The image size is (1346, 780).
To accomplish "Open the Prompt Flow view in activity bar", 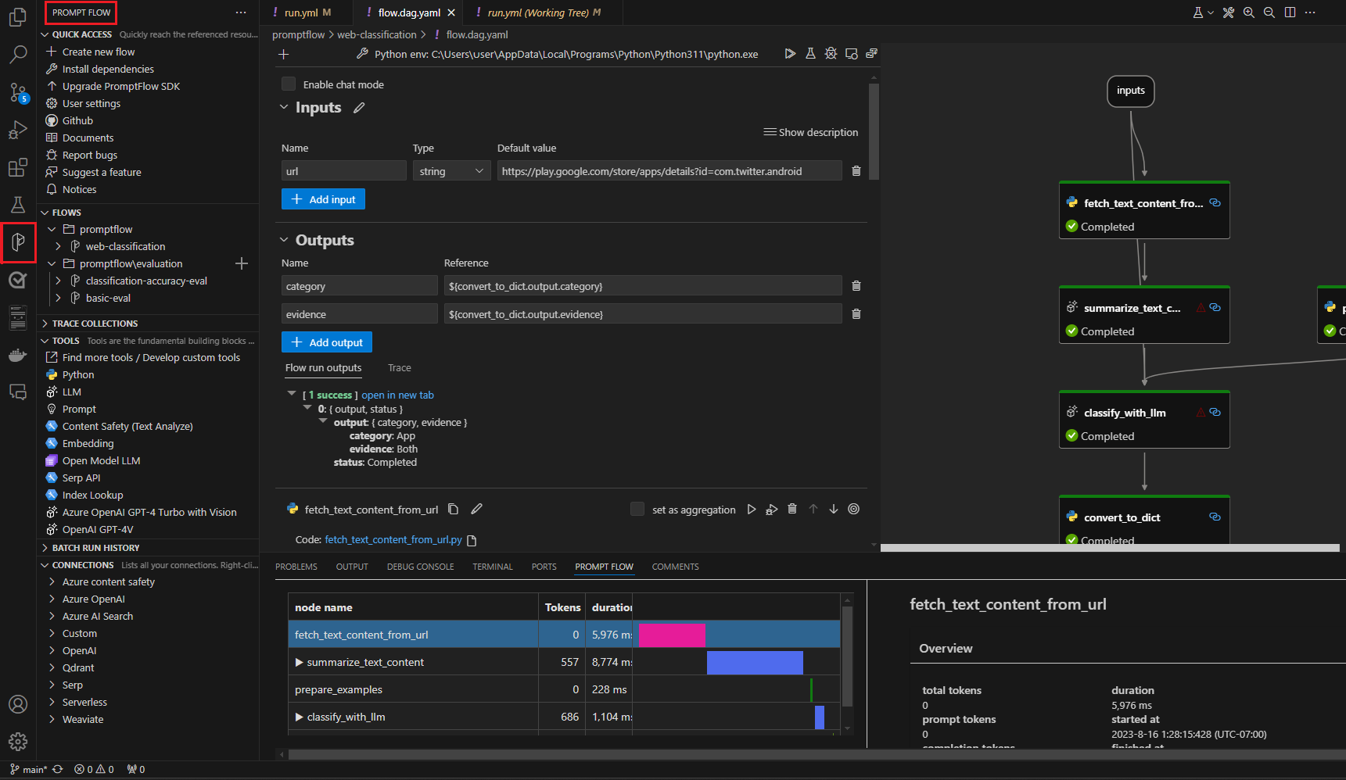I will pyautogui.click(x=18, y=242).
